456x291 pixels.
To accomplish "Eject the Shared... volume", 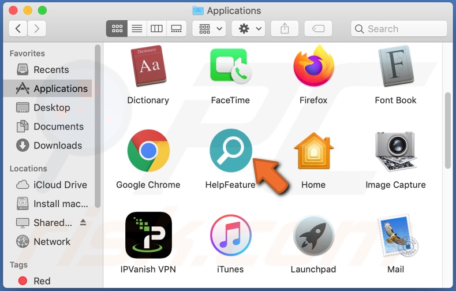I will (83, 223).
